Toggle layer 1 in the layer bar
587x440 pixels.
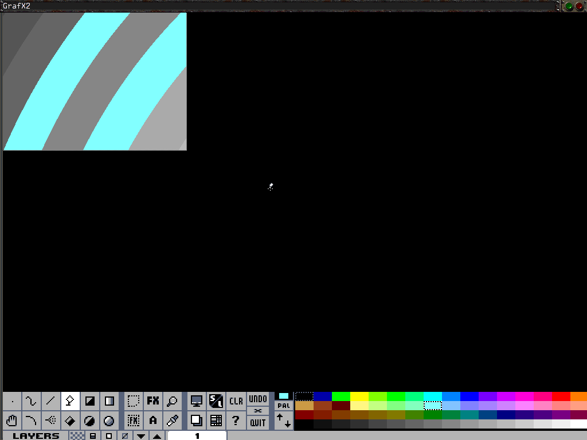pyautogui.click(x=197, y=436)
